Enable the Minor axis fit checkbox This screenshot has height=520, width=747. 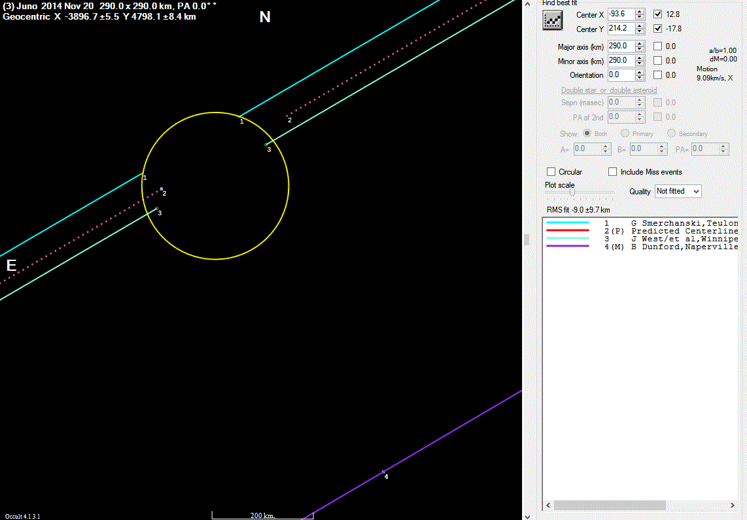(658, 60)
